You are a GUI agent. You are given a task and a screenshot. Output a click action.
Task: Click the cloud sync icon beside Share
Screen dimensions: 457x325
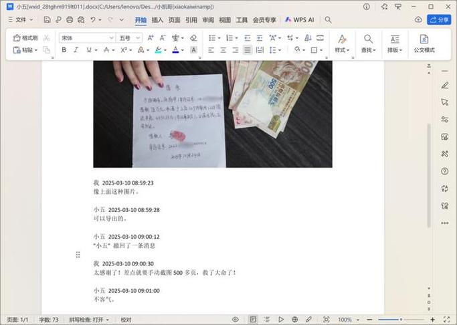pyautogui.click(x=418, y=20)
